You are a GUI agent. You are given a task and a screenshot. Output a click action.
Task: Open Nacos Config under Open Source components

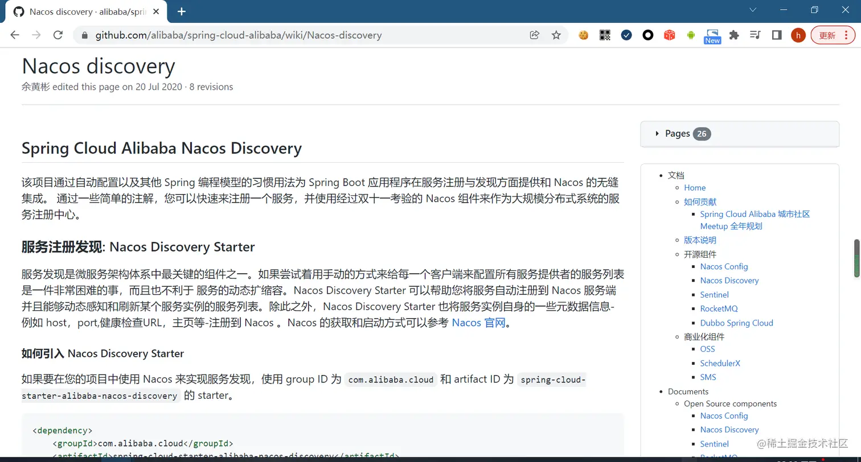point(724,416)
